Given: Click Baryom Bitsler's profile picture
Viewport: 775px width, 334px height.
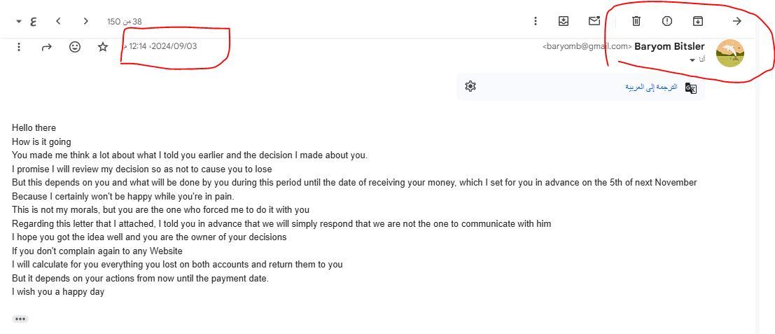Looking at the screenshot, I should pos(729,53).
